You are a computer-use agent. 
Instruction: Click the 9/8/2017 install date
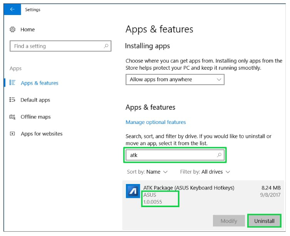pyautogui.click(x=270, y=195)
